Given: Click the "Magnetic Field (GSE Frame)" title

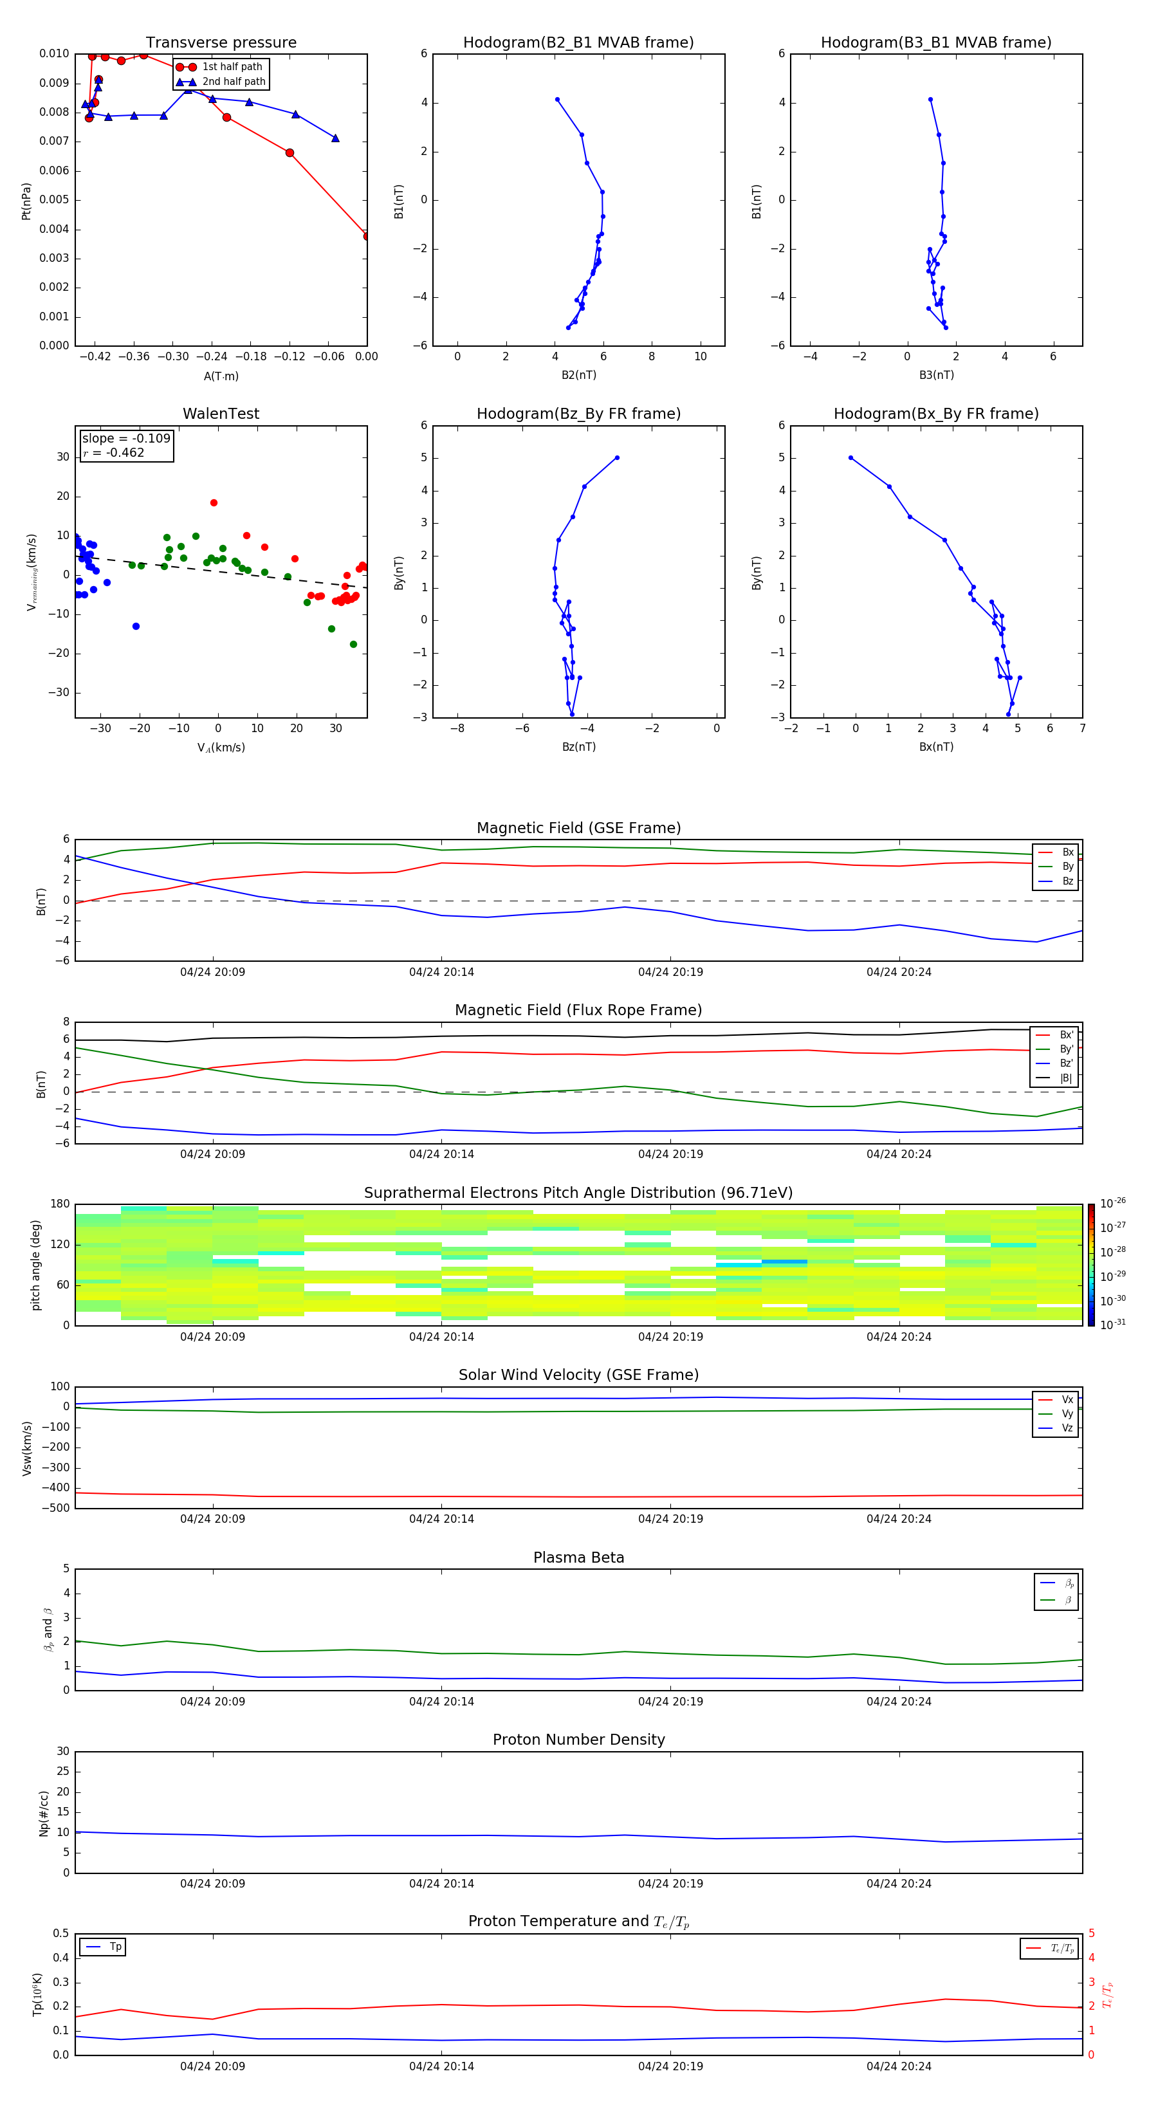Looking at the screenshot, I should point(578,828).
